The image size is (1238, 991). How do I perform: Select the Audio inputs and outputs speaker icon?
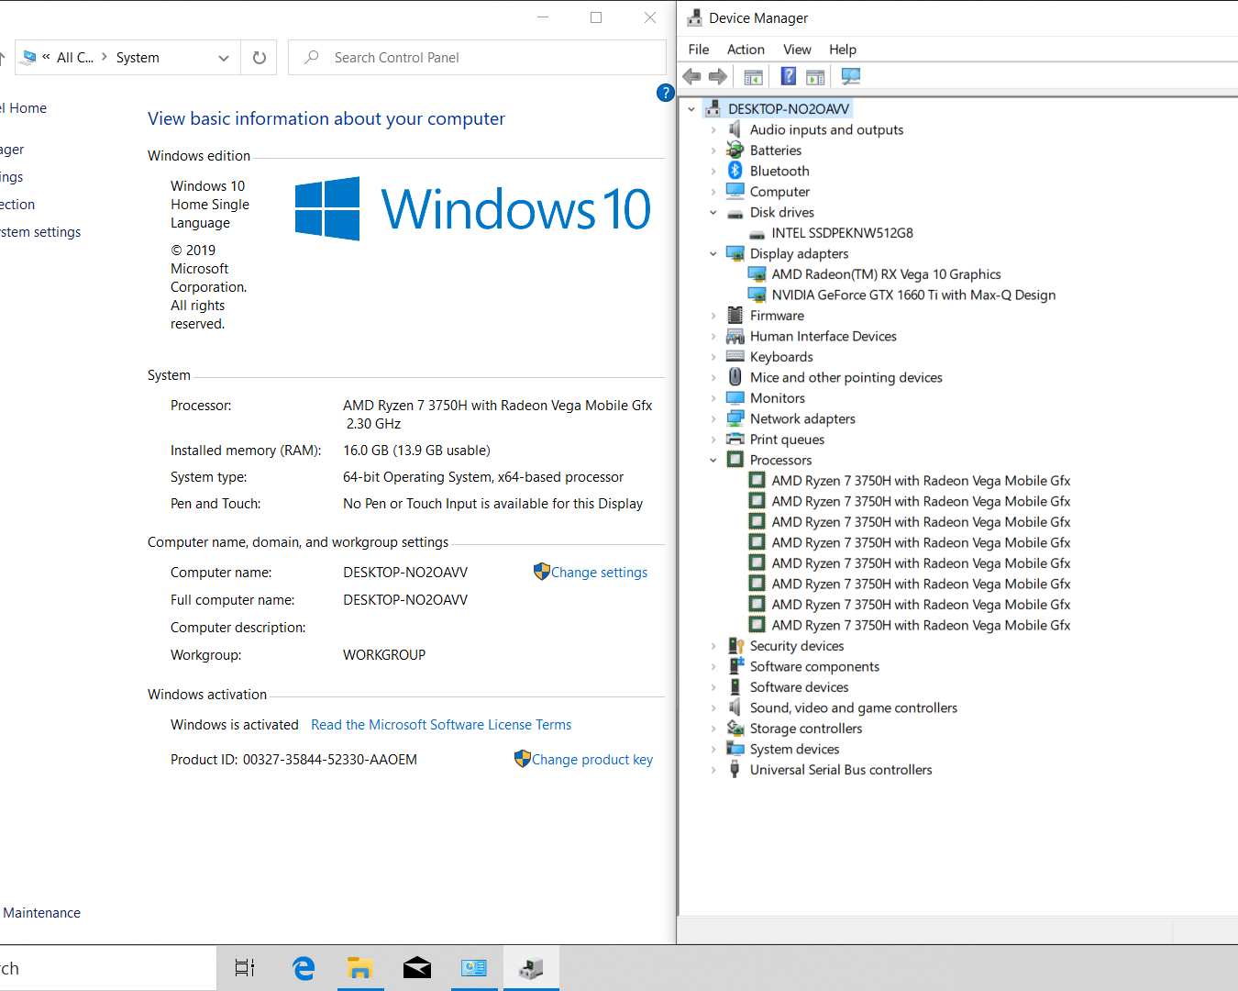735,129
